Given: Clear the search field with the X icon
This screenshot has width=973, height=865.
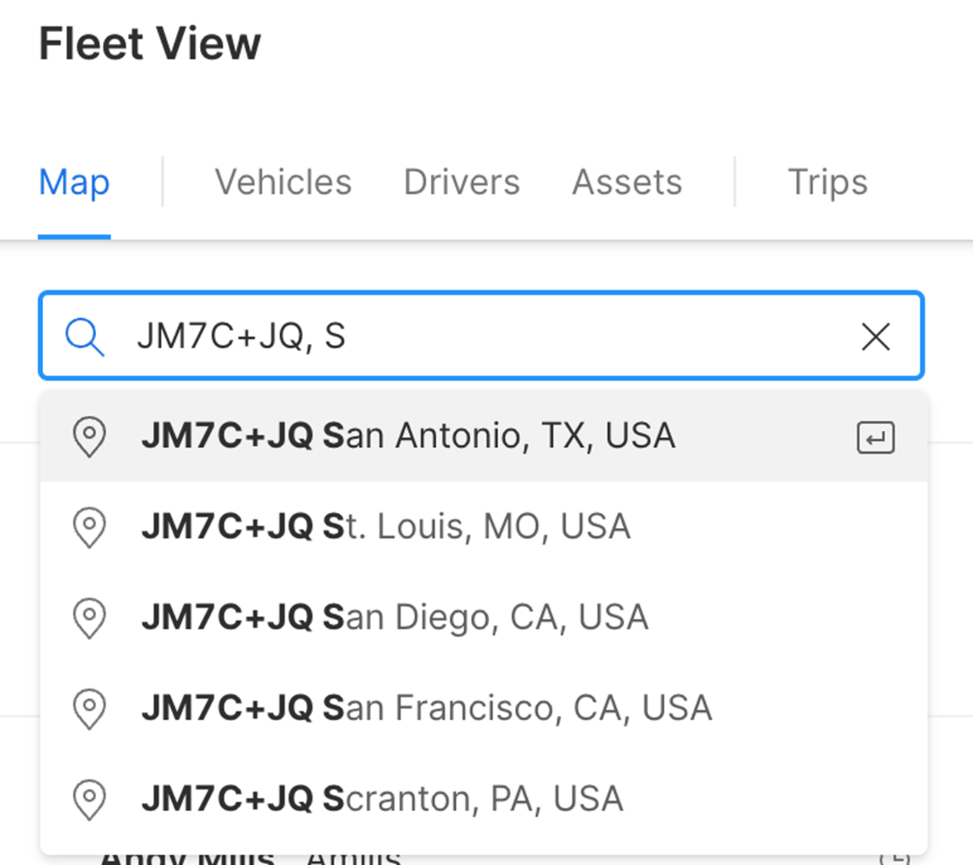Looking at the screenshot, I should [875, 336].
